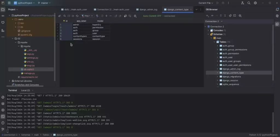The image size is (280, 137).
Task: Collapse the .venv folder
Action: coord(13,19)
